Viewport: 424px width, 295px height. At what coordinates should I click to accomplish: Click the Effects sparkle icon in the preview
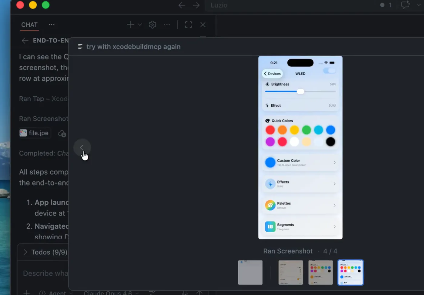[x=270, y=184]
